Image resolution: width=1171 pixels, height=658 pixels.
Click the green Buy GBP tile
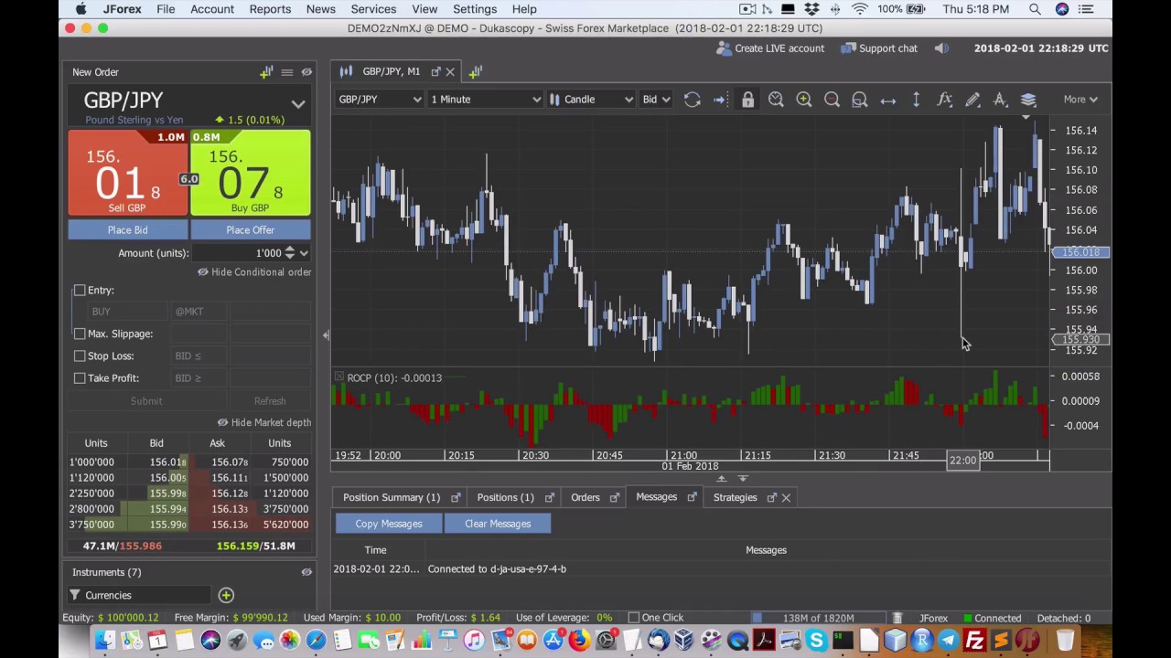coord(251,174)
